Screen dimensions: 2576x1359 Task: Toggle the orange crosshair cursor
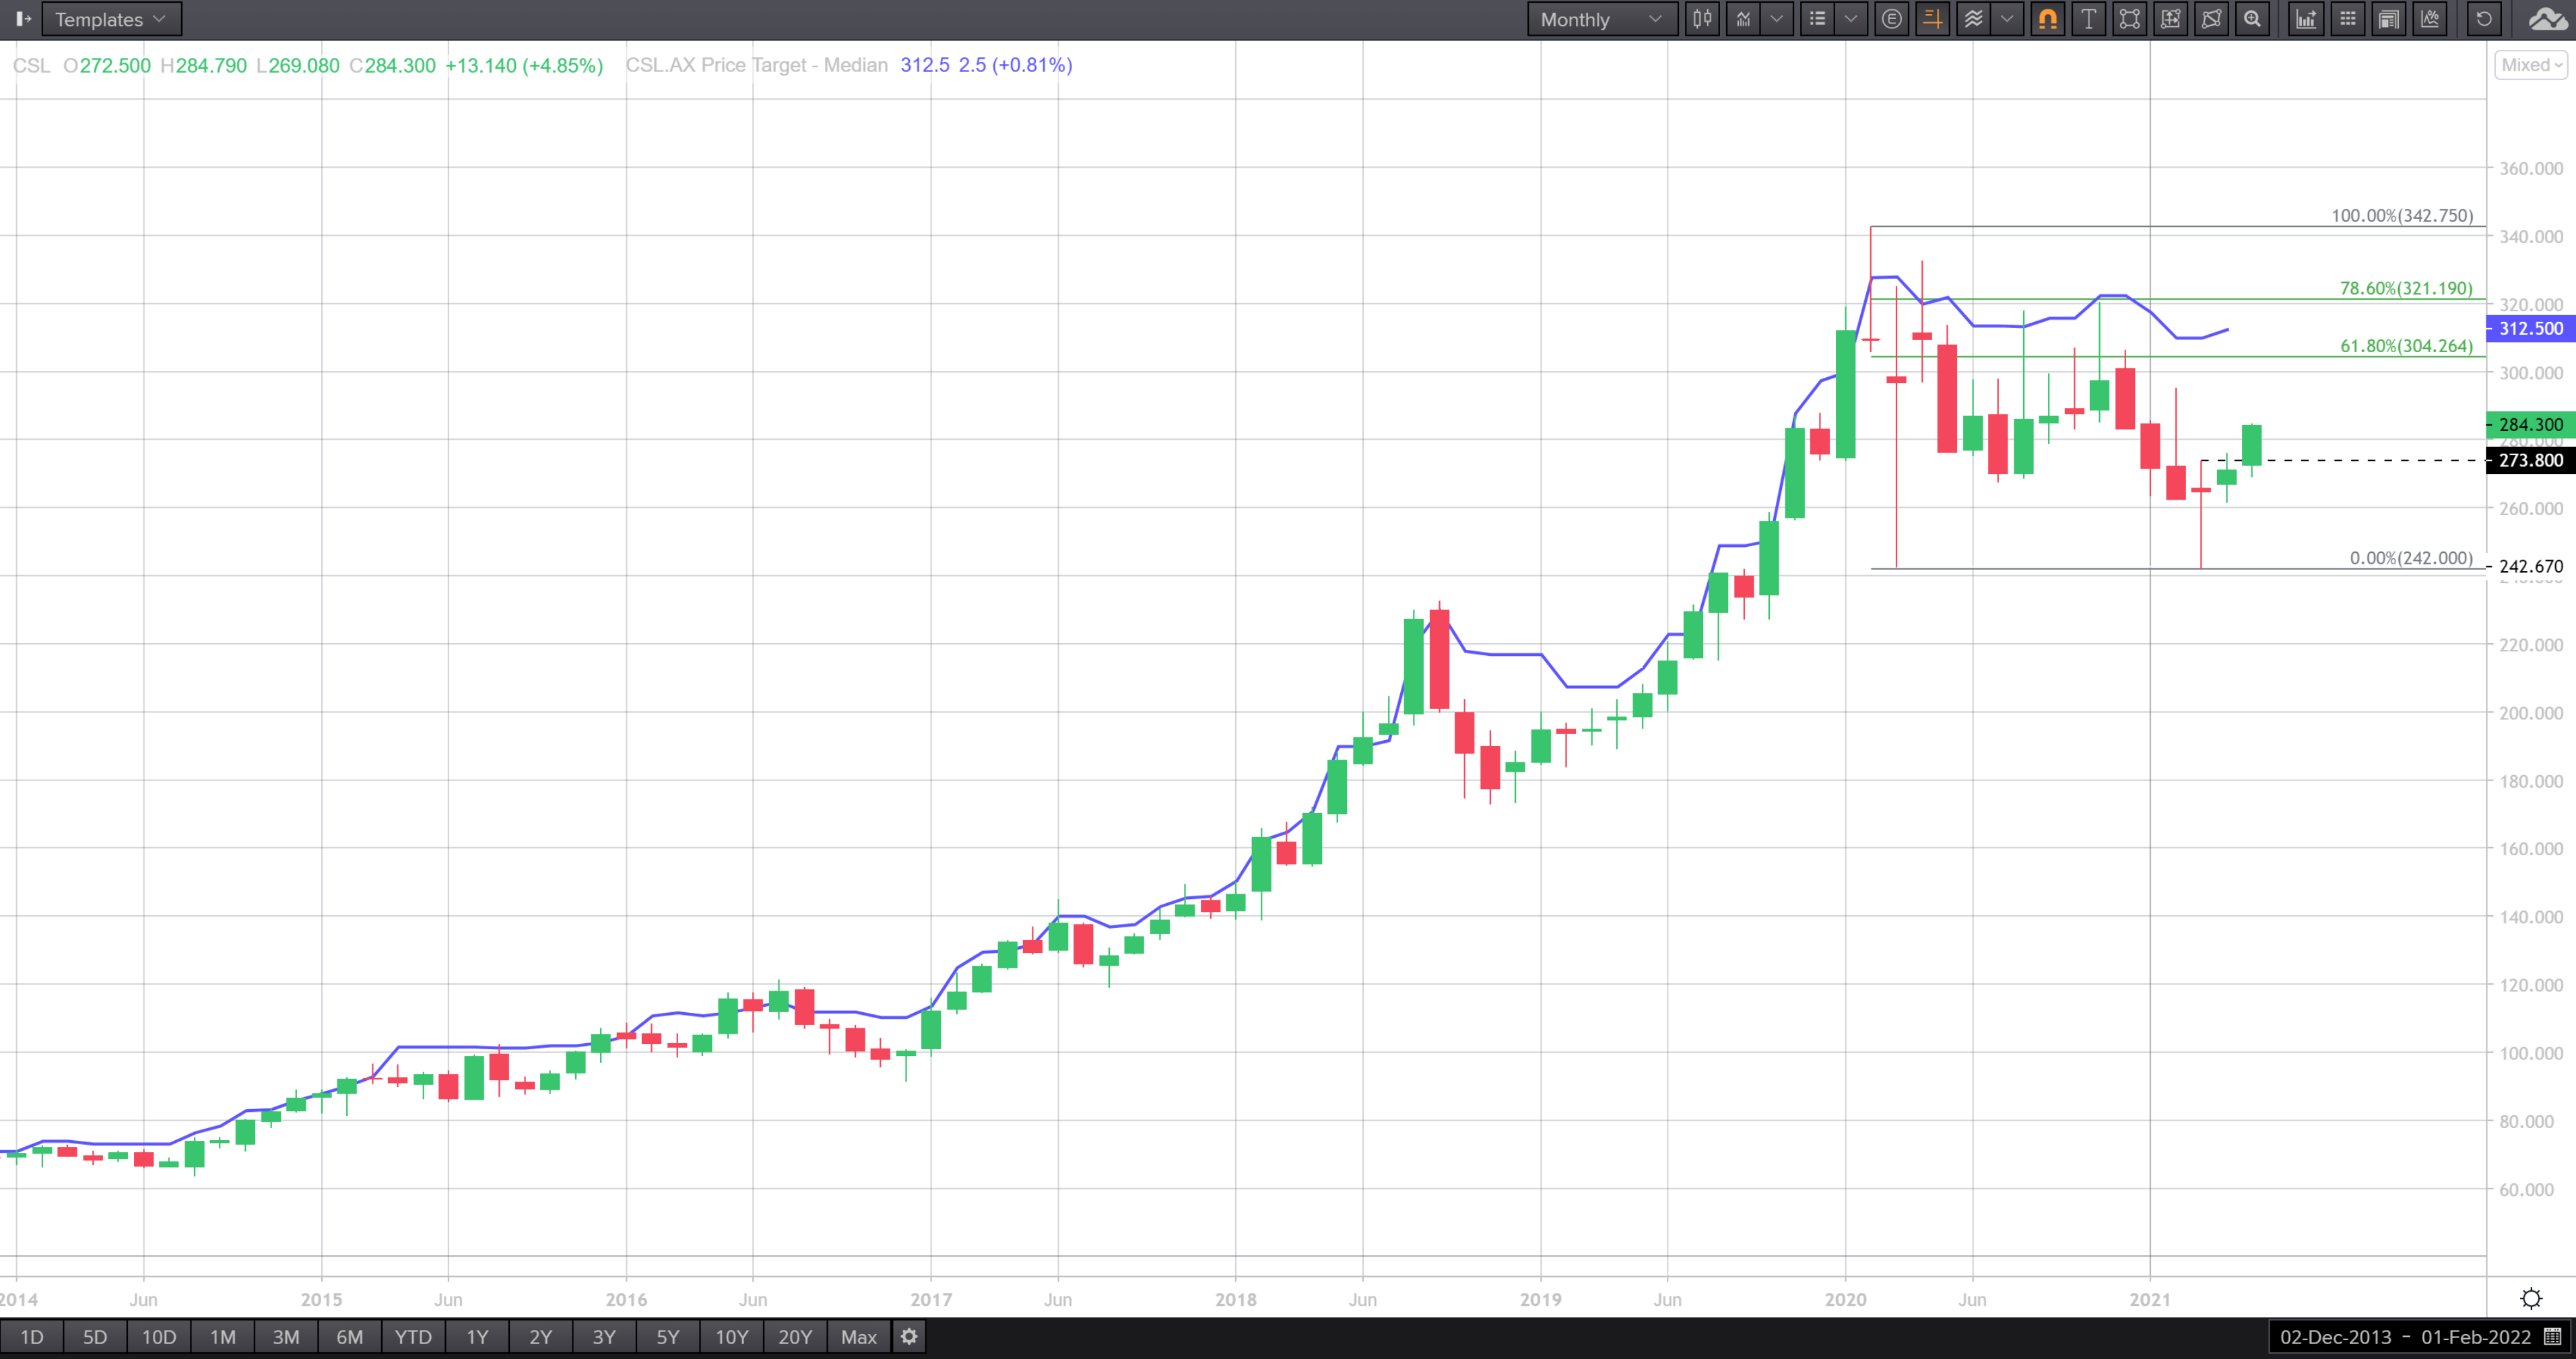pyautogui.click(x=1932, y=19)
